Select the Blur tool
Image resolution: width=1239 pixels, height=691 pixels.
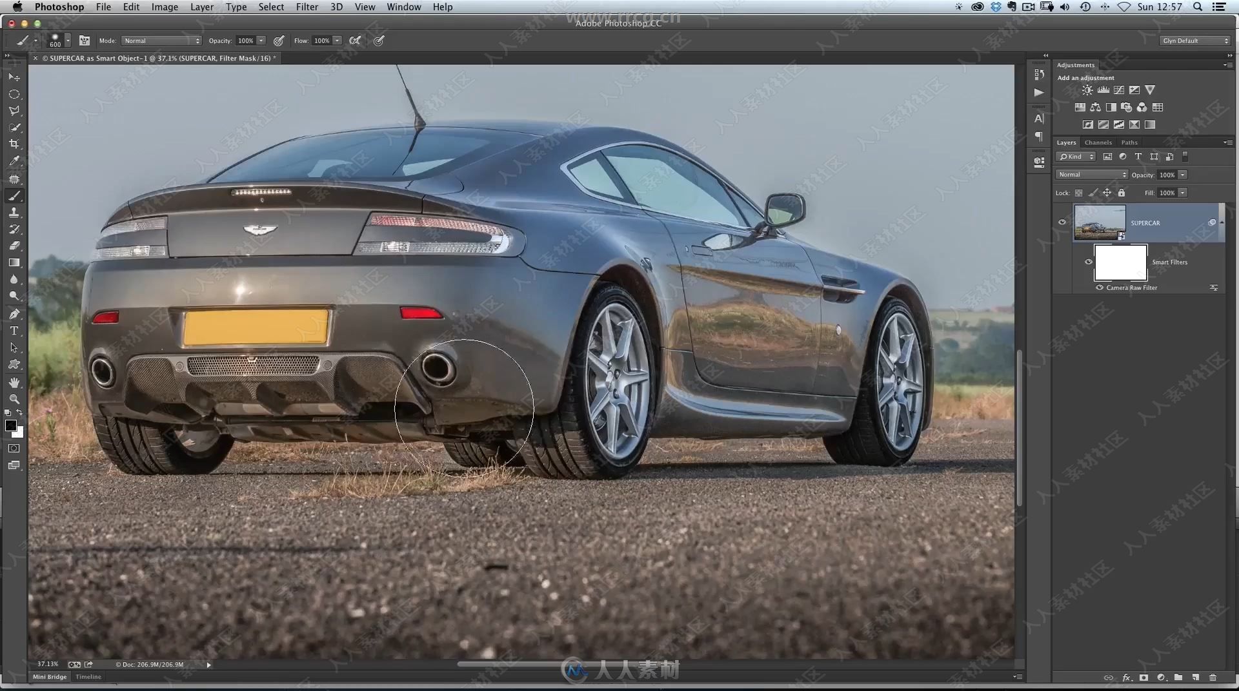[x=14, y=279]
